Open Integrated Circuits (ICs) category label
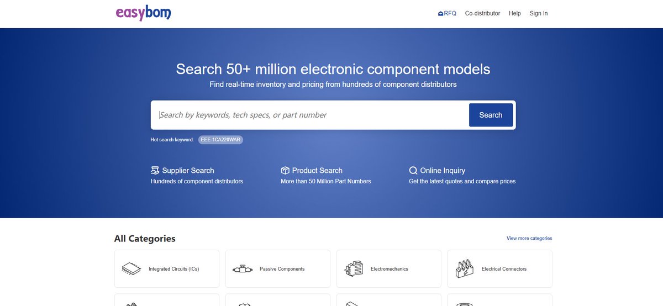The width and height of the screenshot is (663, 306). 173,269
